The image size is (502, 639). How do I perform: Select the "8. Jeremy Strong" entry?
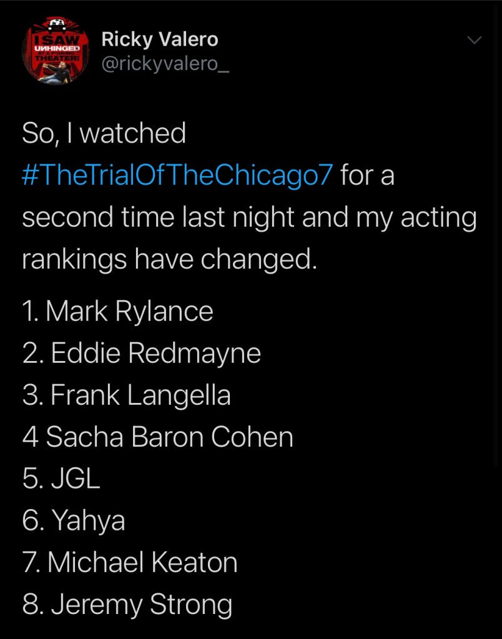(127, 604)
